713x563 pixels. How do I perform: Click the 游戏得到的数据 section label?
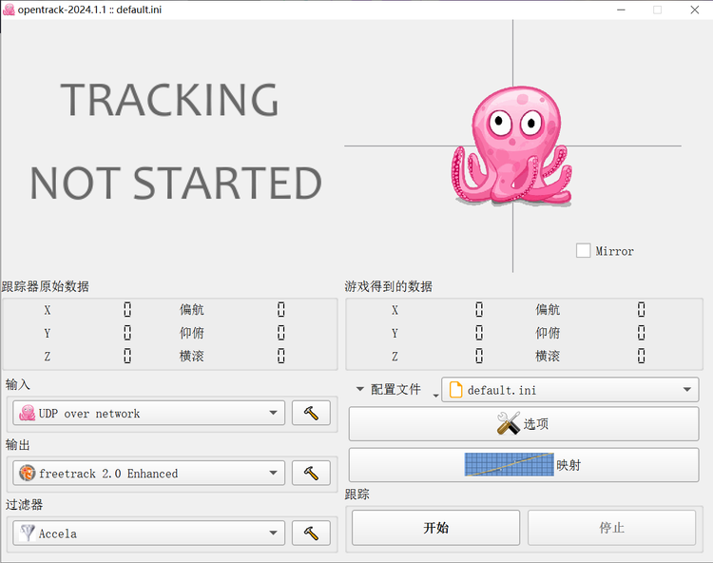(x=388, y=286)
